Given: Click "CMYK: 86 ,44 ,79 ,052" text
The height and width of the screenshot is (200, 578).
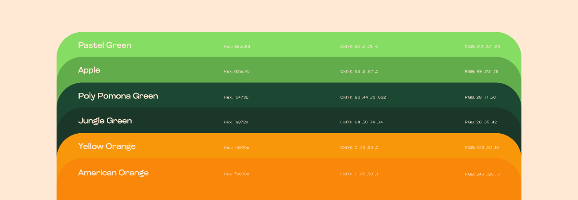Looking at the screenshot, I should 363,97.
